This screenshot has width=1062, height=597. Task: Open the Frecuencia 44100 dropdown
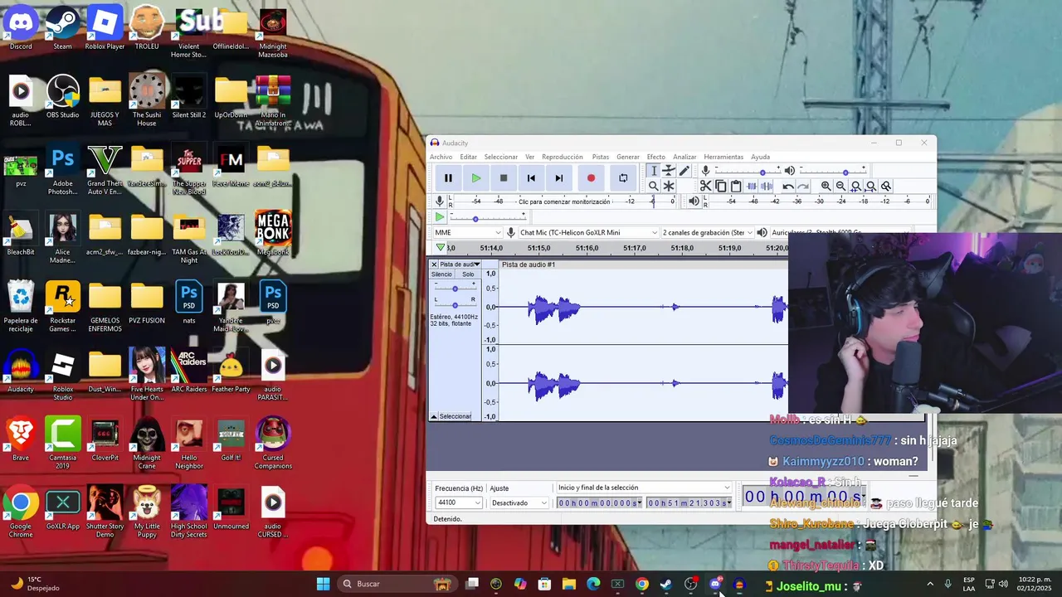point(459,503)
